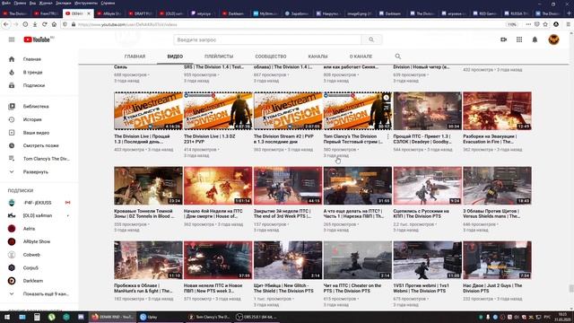Open the Сцепились с Русскими на КПП title
The width and height of the screenshot is (574, 323).
[x=421, y=214]
